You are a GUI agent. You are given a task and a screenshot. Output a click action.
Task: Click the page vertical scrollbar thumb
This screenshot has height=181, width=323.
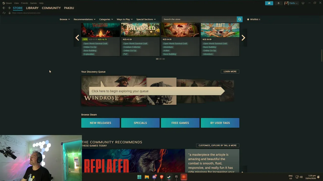(322, 55)
